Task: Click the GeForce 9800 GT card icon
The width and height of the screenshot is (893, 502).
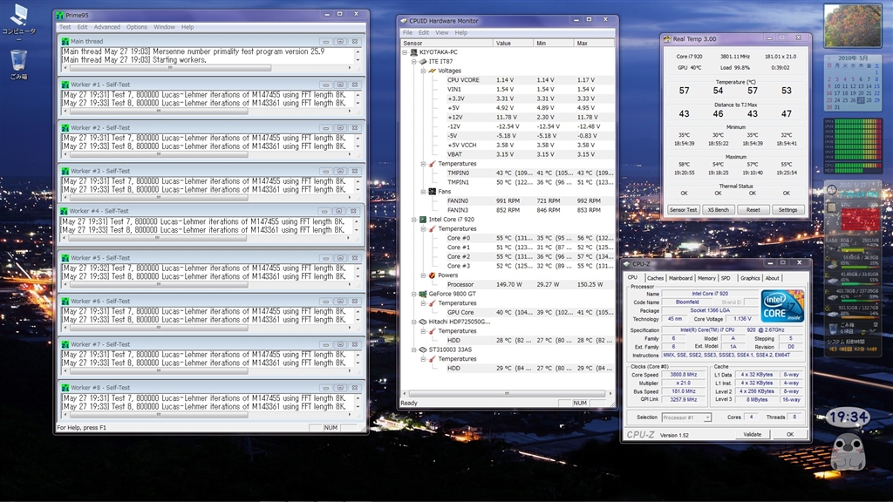Action: (424, 294)
